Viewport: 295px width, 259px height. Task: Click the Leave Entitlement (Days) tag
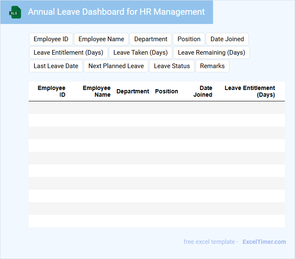pyautogui.click(x=68, y=53)
